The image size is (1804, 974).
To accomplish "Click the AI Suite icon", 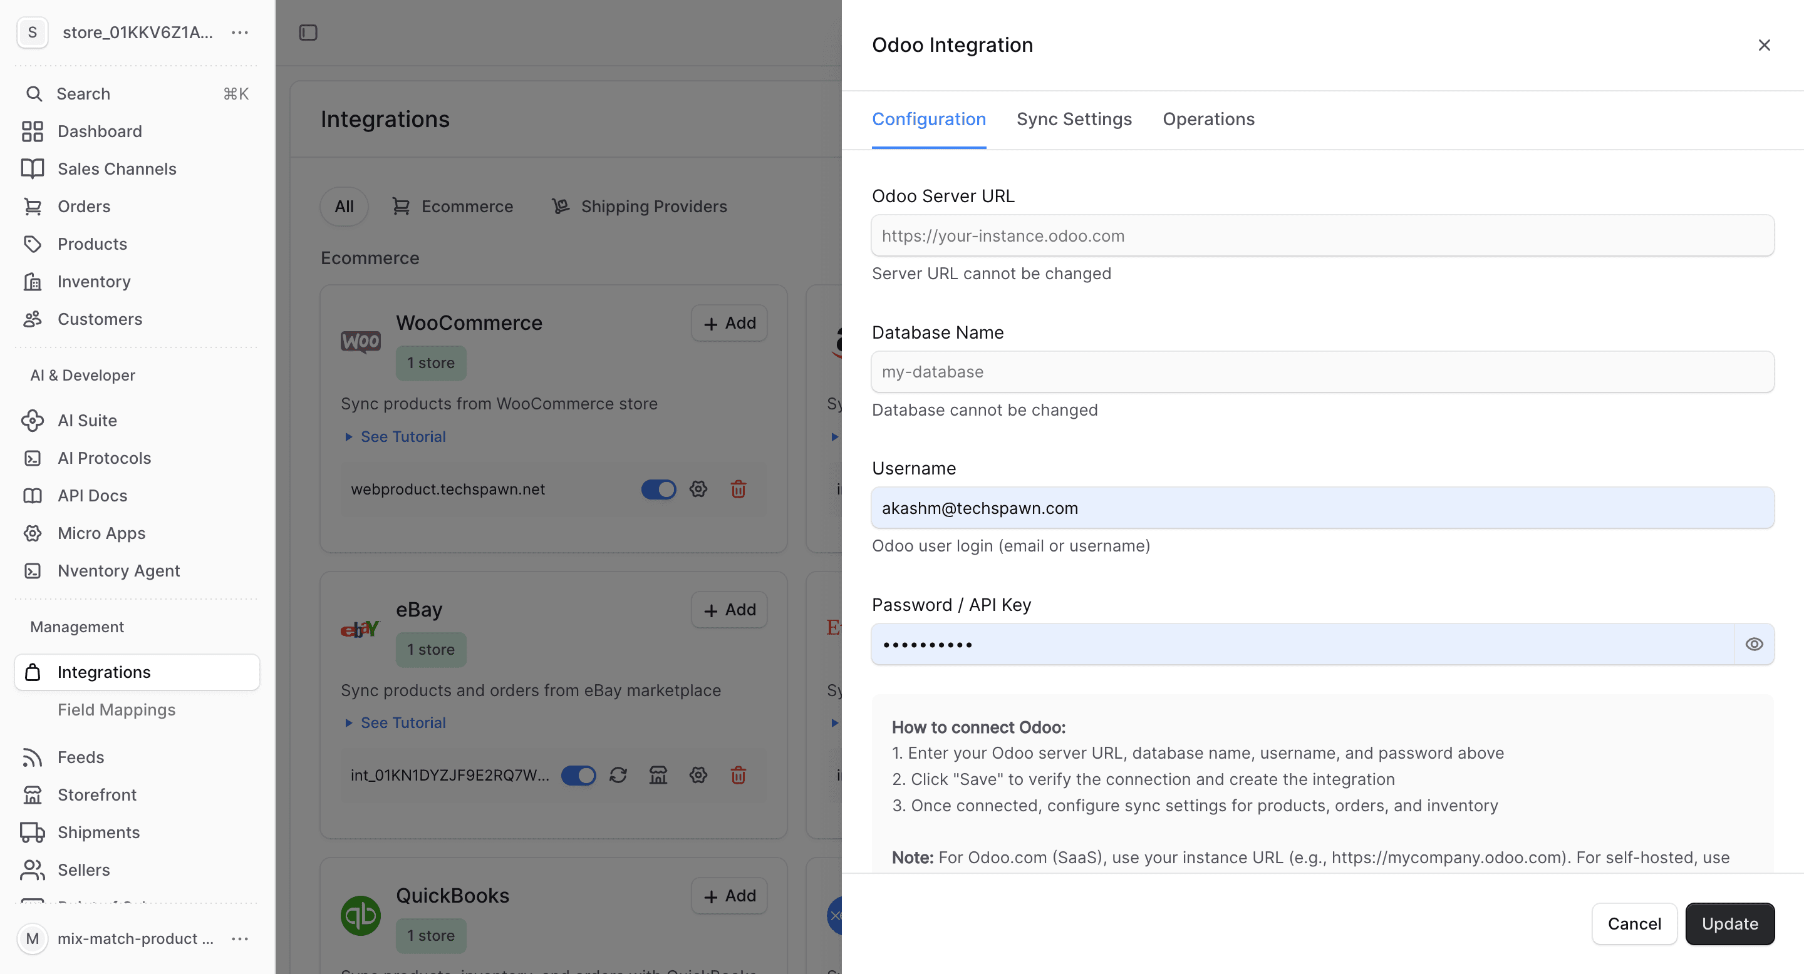I will point(32,421).
